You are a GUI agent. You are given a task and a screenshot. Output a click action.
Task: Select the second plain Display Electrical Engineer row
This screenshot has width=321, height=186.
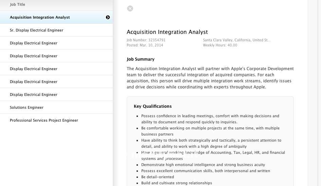(x=34, y=56)
